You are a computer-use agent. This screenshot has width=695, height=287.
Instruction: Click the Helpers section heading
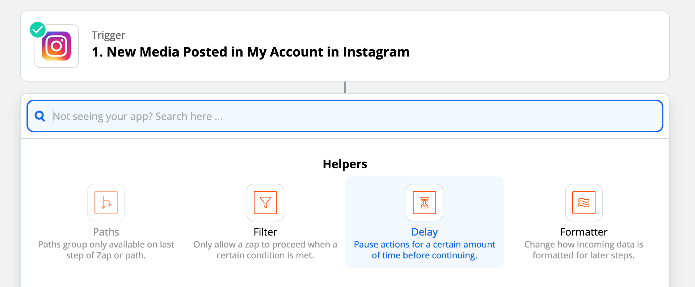(345, 164)
